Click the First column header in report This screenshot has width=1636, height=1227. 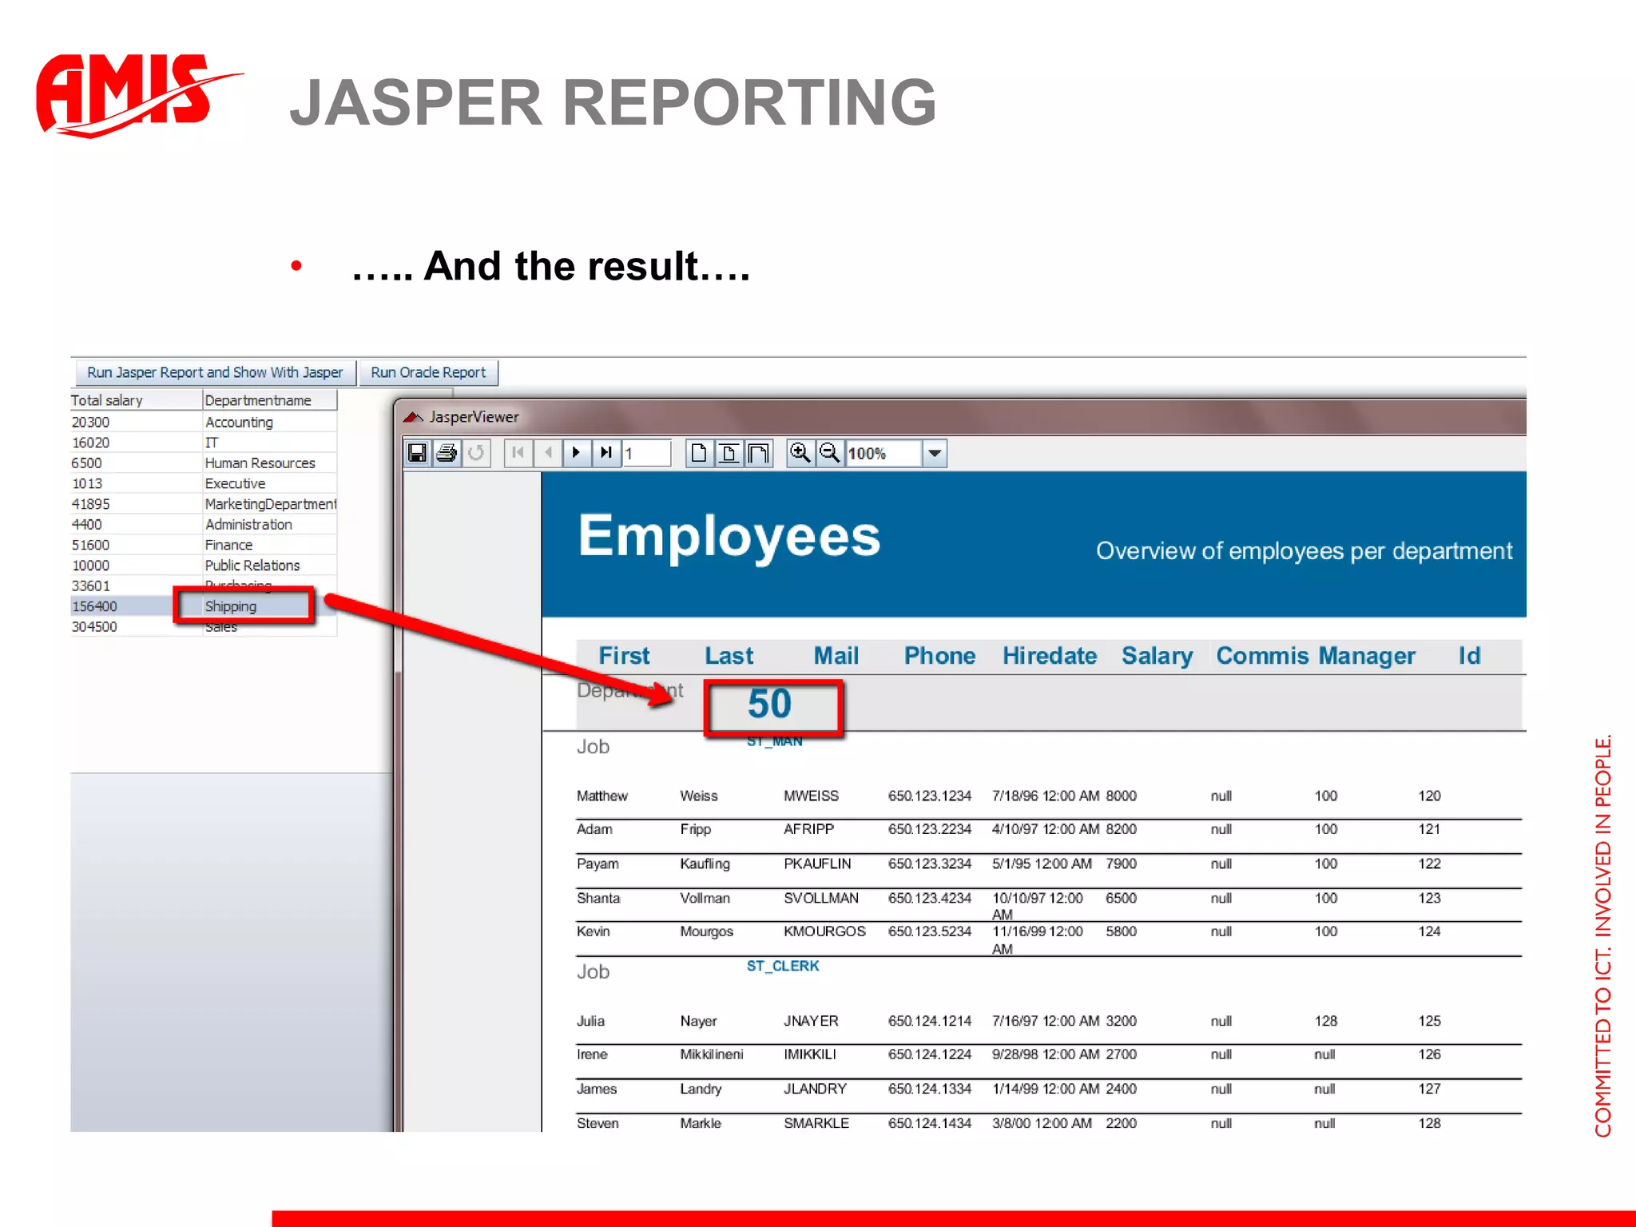point(624,656)
